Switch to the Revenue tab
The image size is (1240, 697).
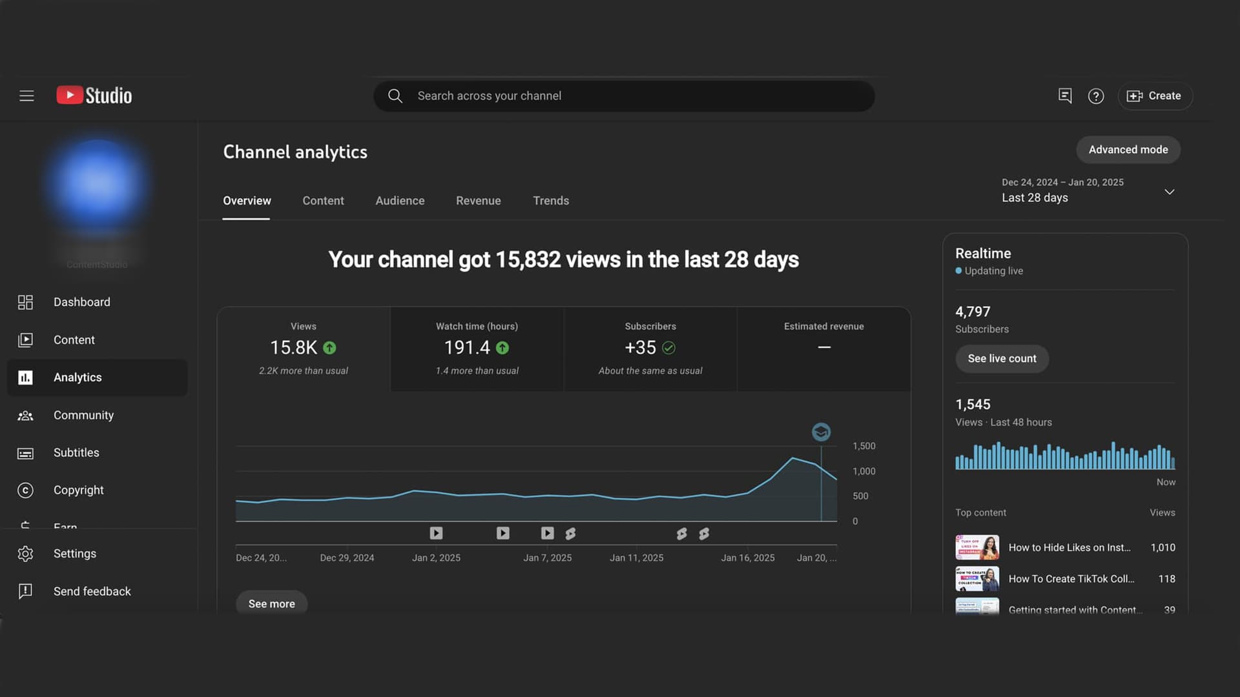tap(478, 201)
